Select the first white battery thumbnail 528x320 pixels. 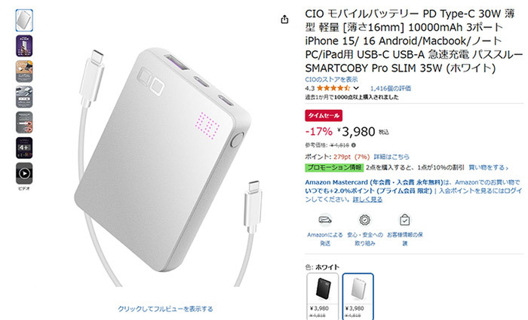click(24, 20)
